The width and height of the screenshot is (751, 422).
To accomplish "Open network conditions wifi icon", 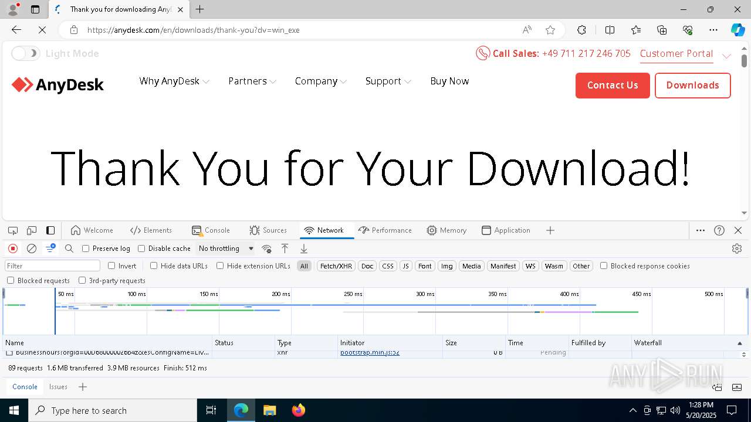I will (x=266, y=249).
